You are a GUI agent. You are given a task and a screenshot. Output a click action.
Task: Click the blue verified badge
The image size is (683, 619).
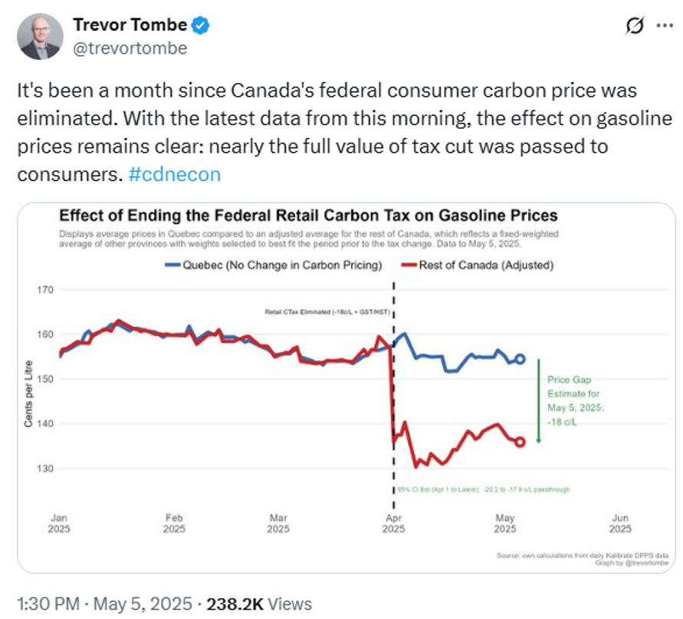200,25
